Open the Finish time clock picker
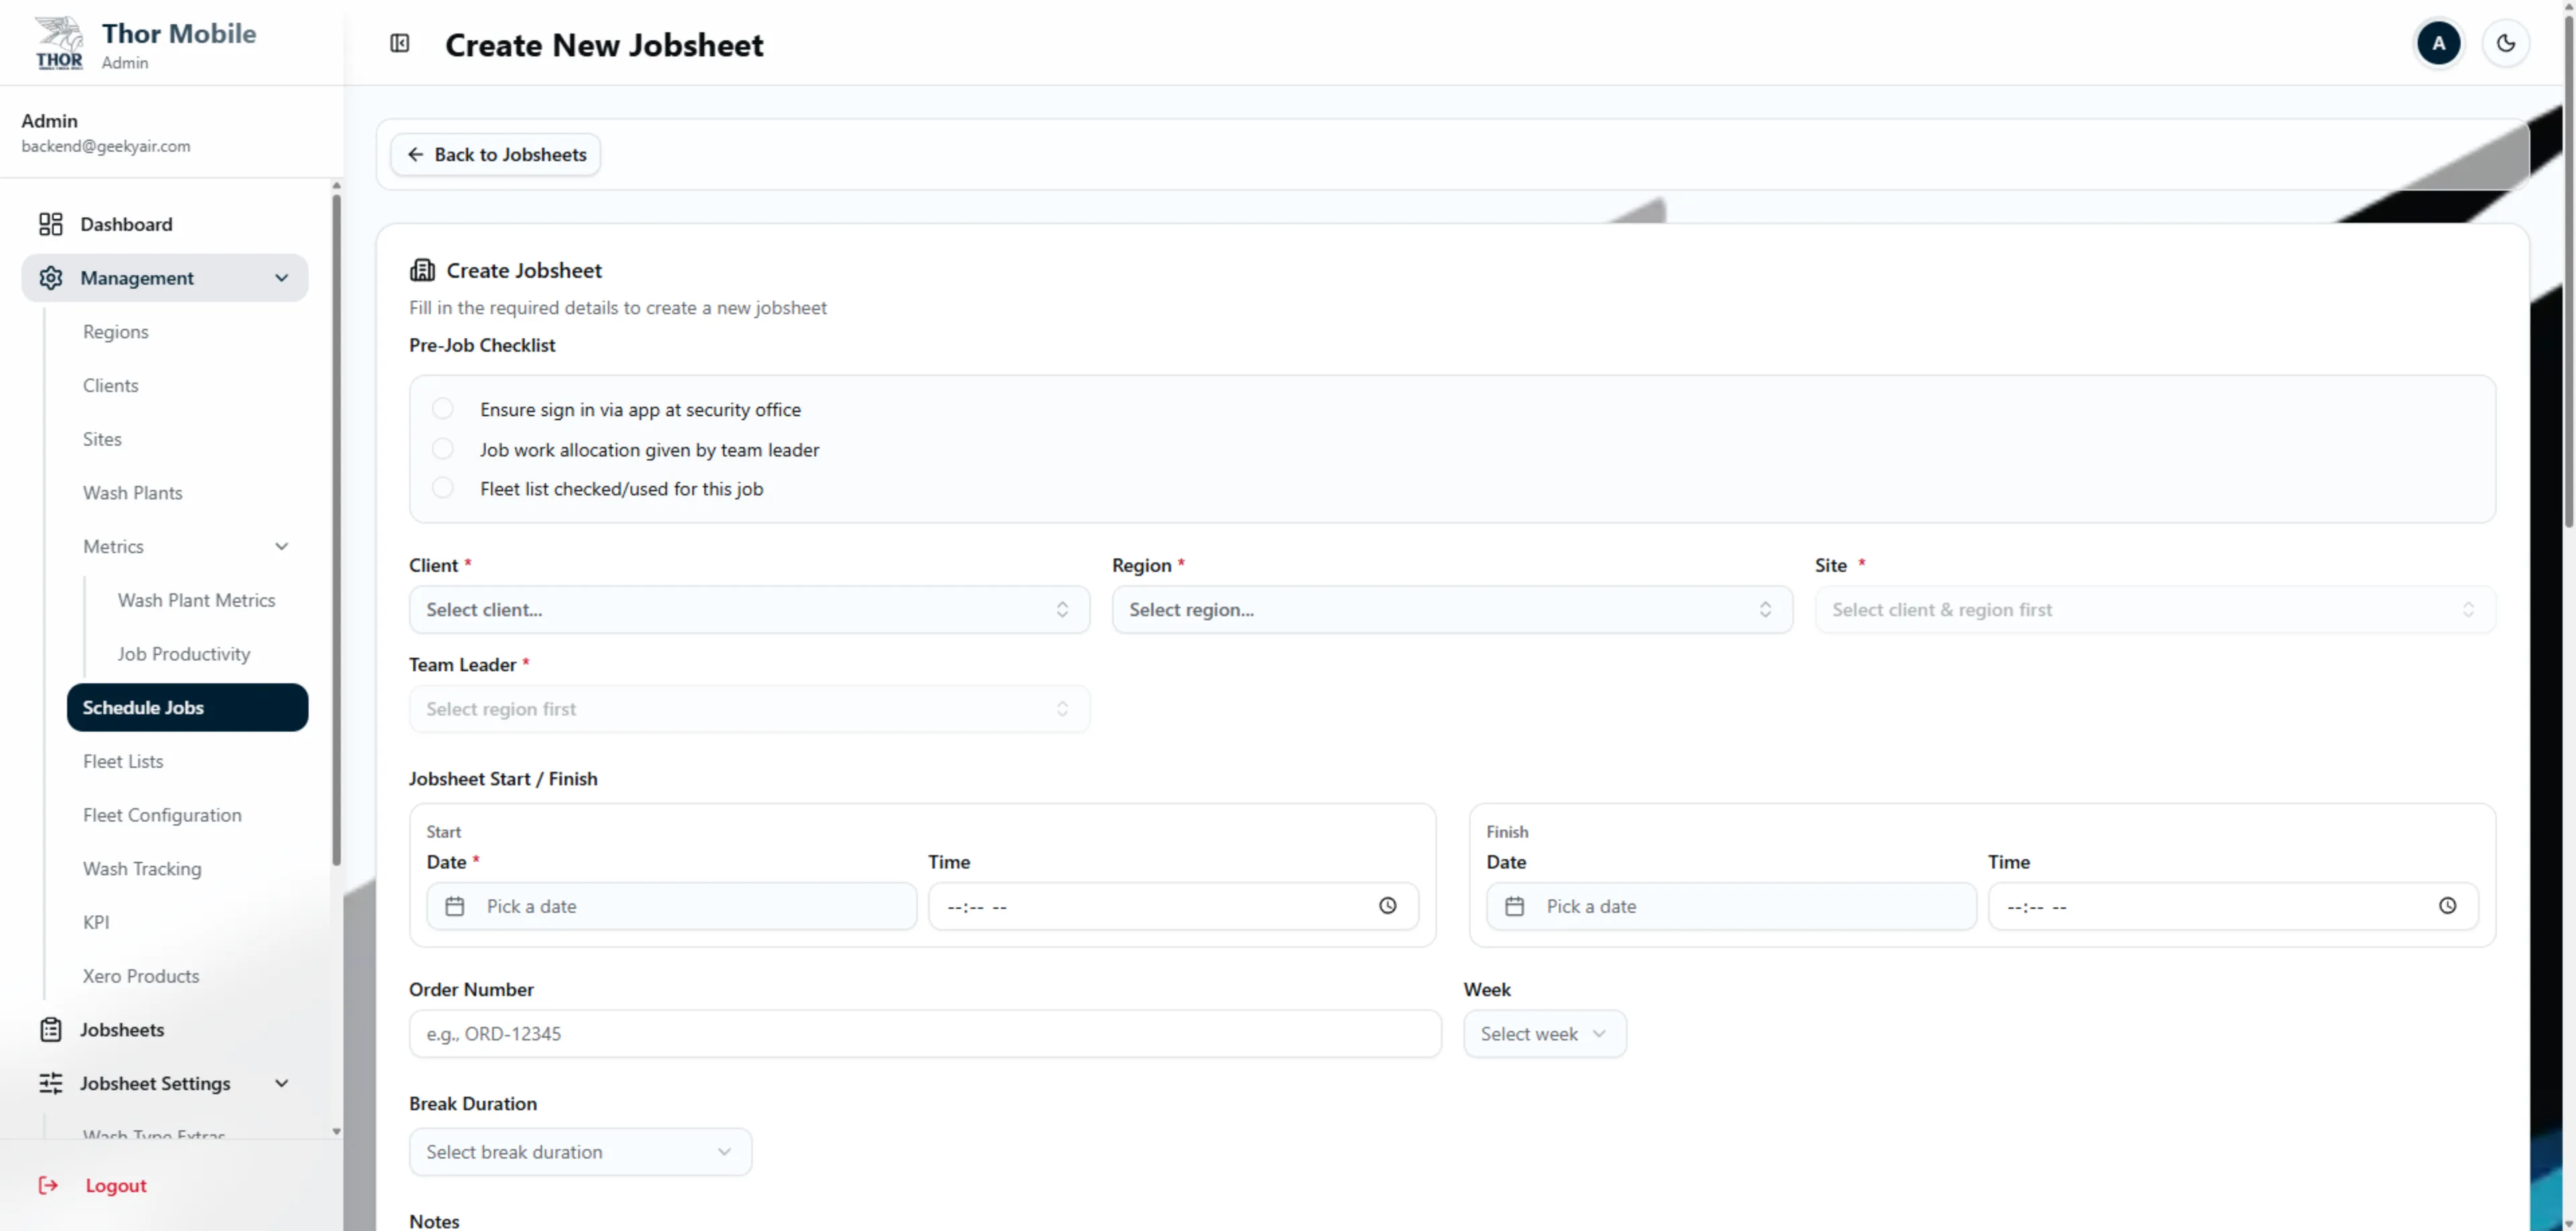The width and height of the screenshot is (2576, 1231). tap(2447, 905)
